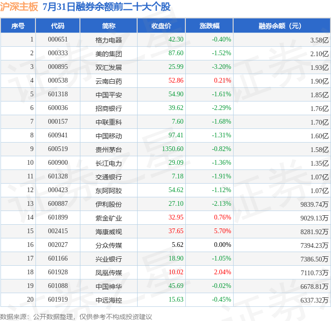Select the 中远海控 stock name
This screenshot has height=321, width=331.
click(x=108, y=300)
